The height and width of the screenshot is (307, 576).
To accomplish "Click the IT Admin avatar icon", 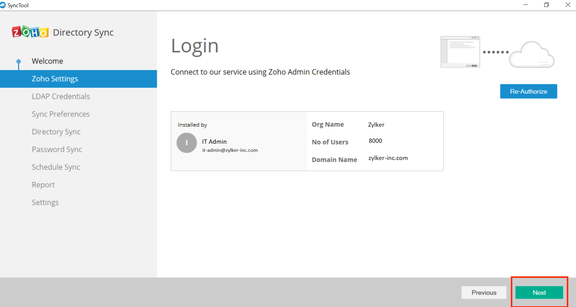I will pyautogui.click(x=186, y=143).
